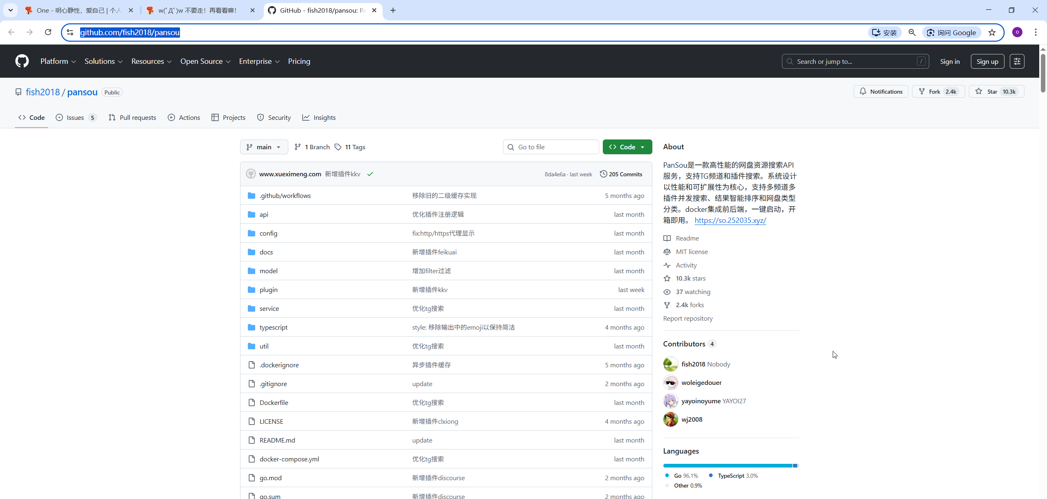Click the Notifications bell button
Screen dimensions: 1047x499
(881, 92)
